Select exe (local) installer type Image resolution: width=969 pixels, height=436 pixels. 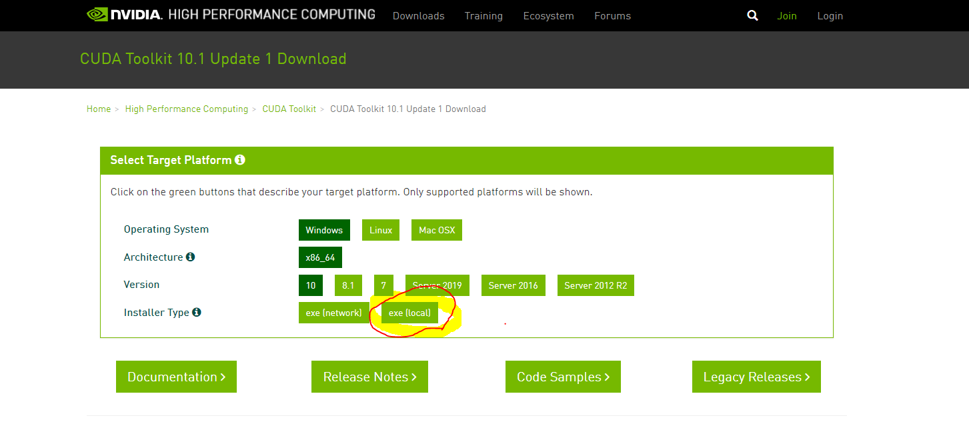[409, 313]
